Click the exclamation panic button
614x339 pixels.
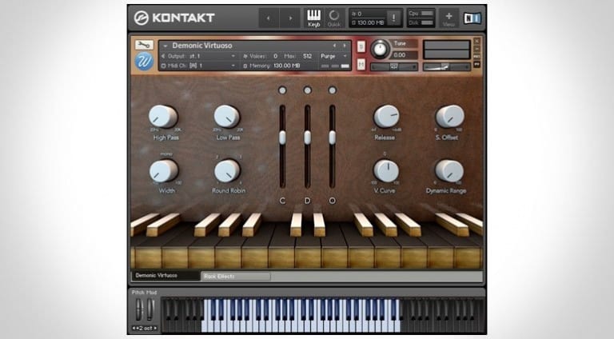(393, 18)
